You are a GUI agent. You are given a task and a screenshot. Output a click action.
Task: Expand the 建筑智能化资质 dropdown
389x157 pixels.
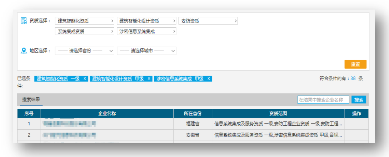pos(85,21)
